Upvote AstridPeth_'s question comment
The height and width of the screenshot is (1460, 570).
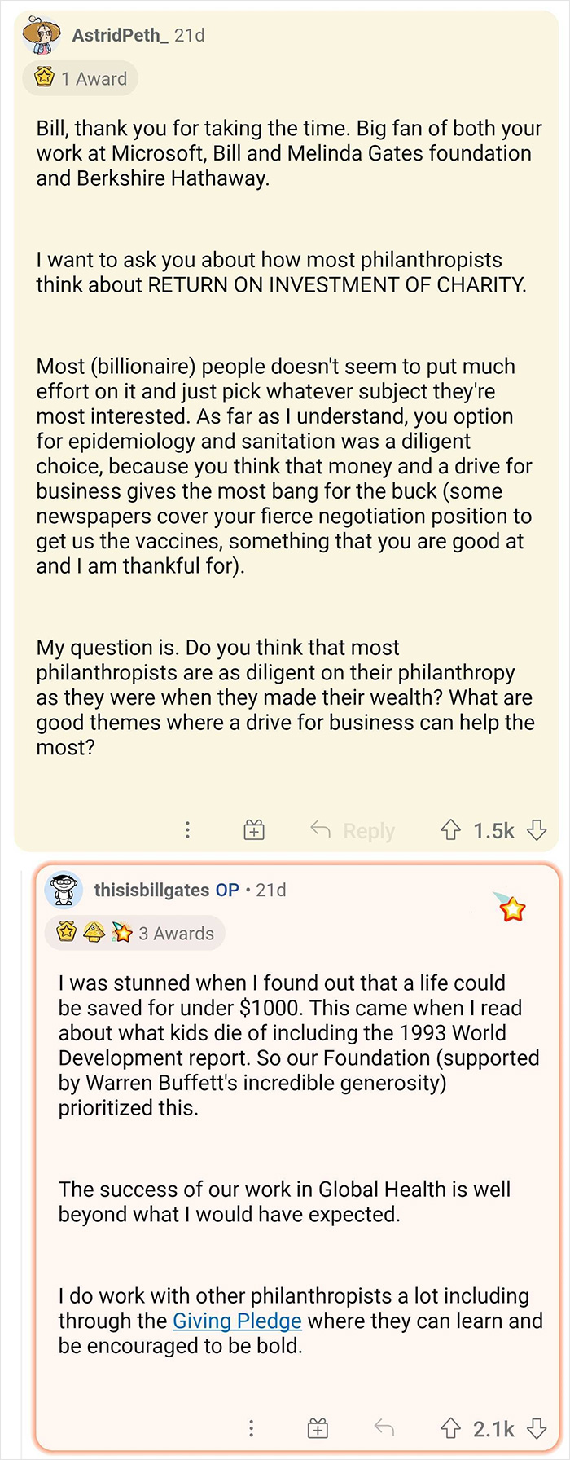pos(451,829)
